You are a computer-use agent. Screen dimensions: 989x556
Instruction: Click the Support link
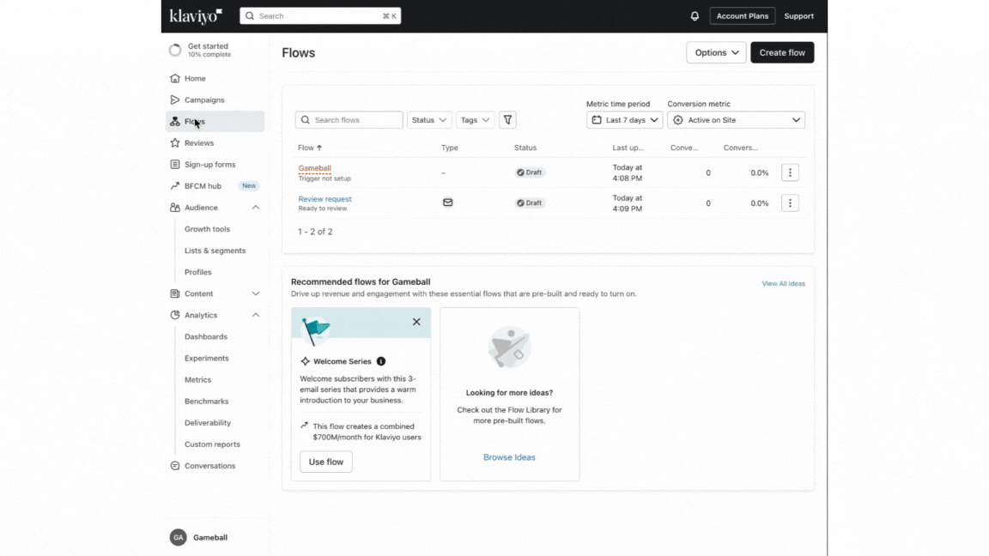click(798, 15)
